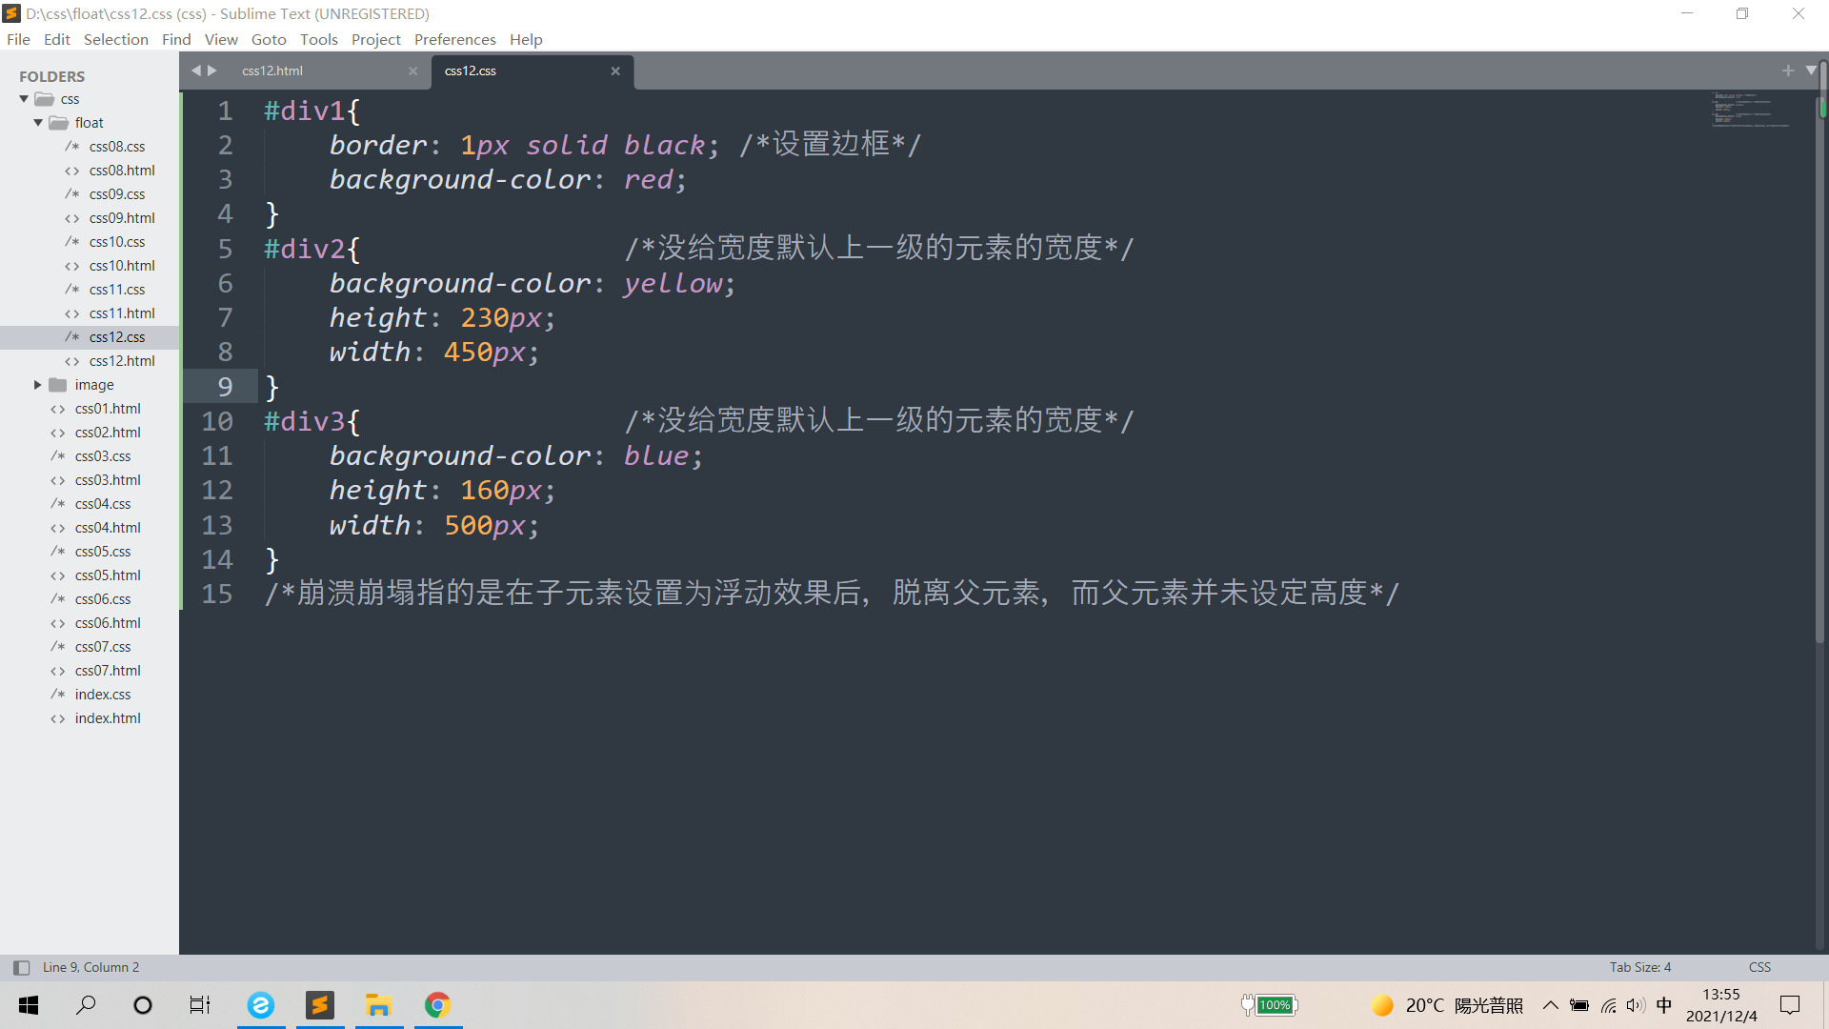1829x1029 pixels.
Task: Open the tab list dropdown arrow
Action: pyautogui.click(x=1811, y=71)
